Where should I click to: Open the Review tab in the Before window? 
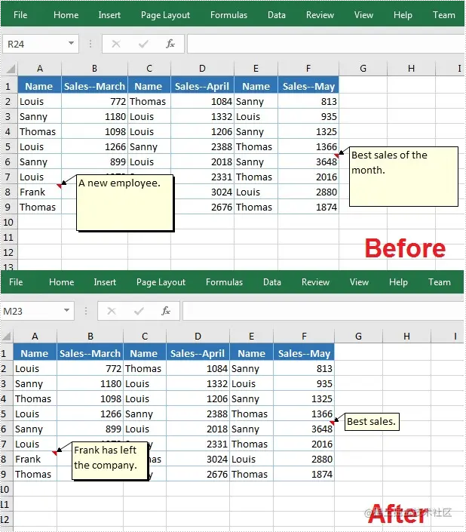(320, 15)
